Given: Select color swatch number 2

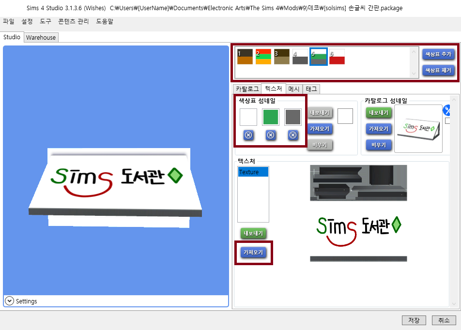Looking at the screenshot, I should (x=263, y=57).
